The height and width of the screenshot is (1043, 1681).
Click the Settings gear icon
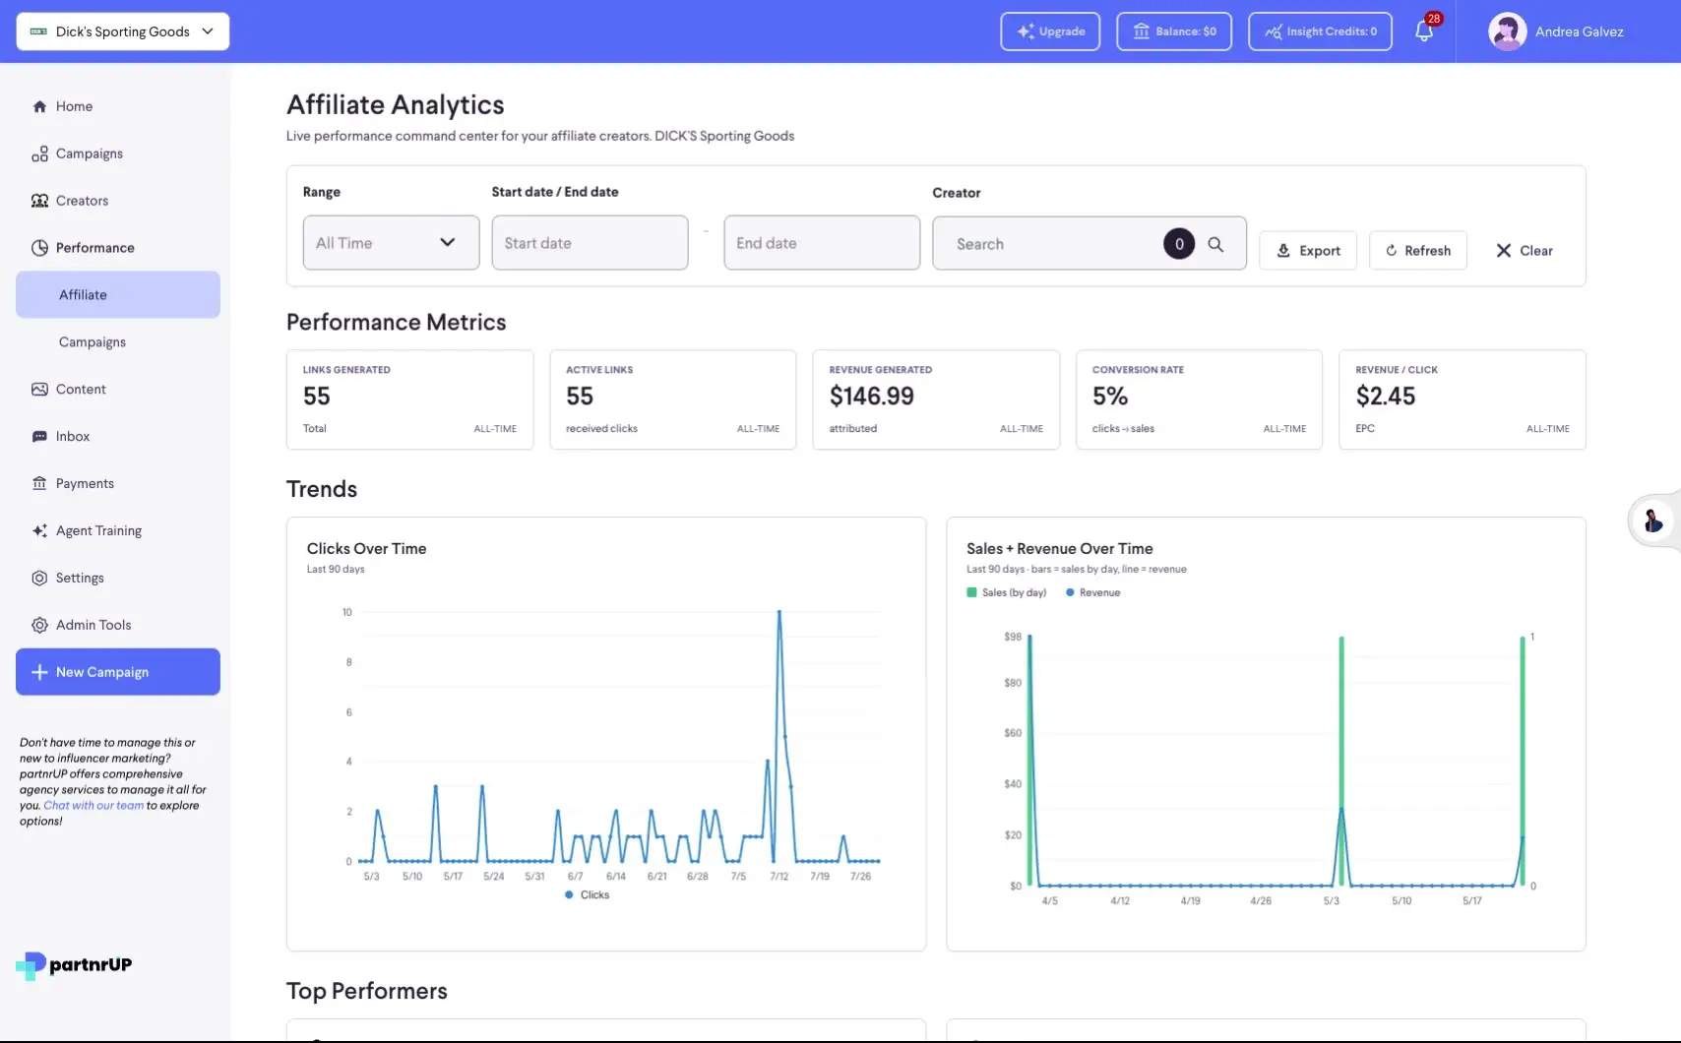[39, 579]
